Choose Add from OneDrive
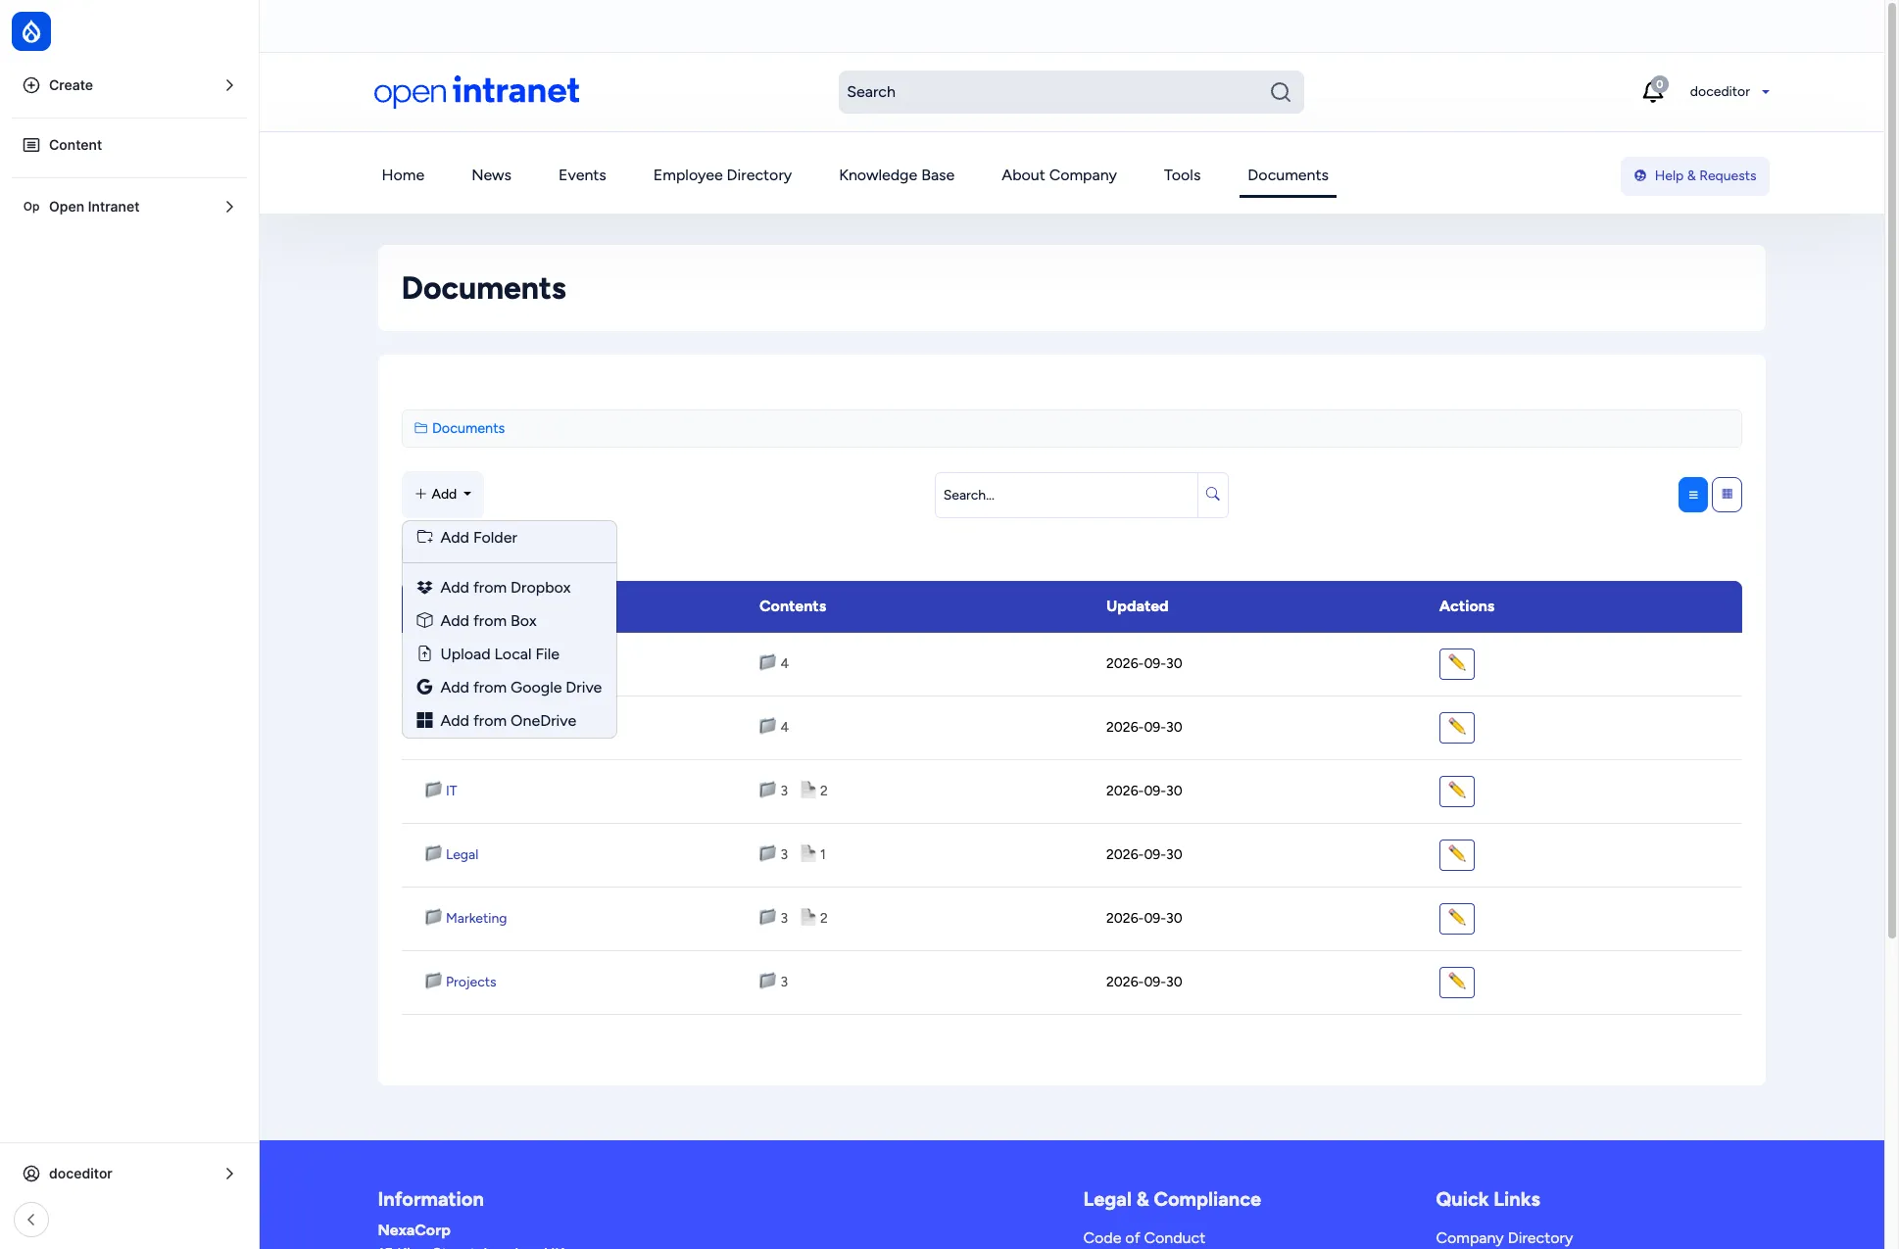The height and width of the screenshot is (1249, 1899). [509, 721]
